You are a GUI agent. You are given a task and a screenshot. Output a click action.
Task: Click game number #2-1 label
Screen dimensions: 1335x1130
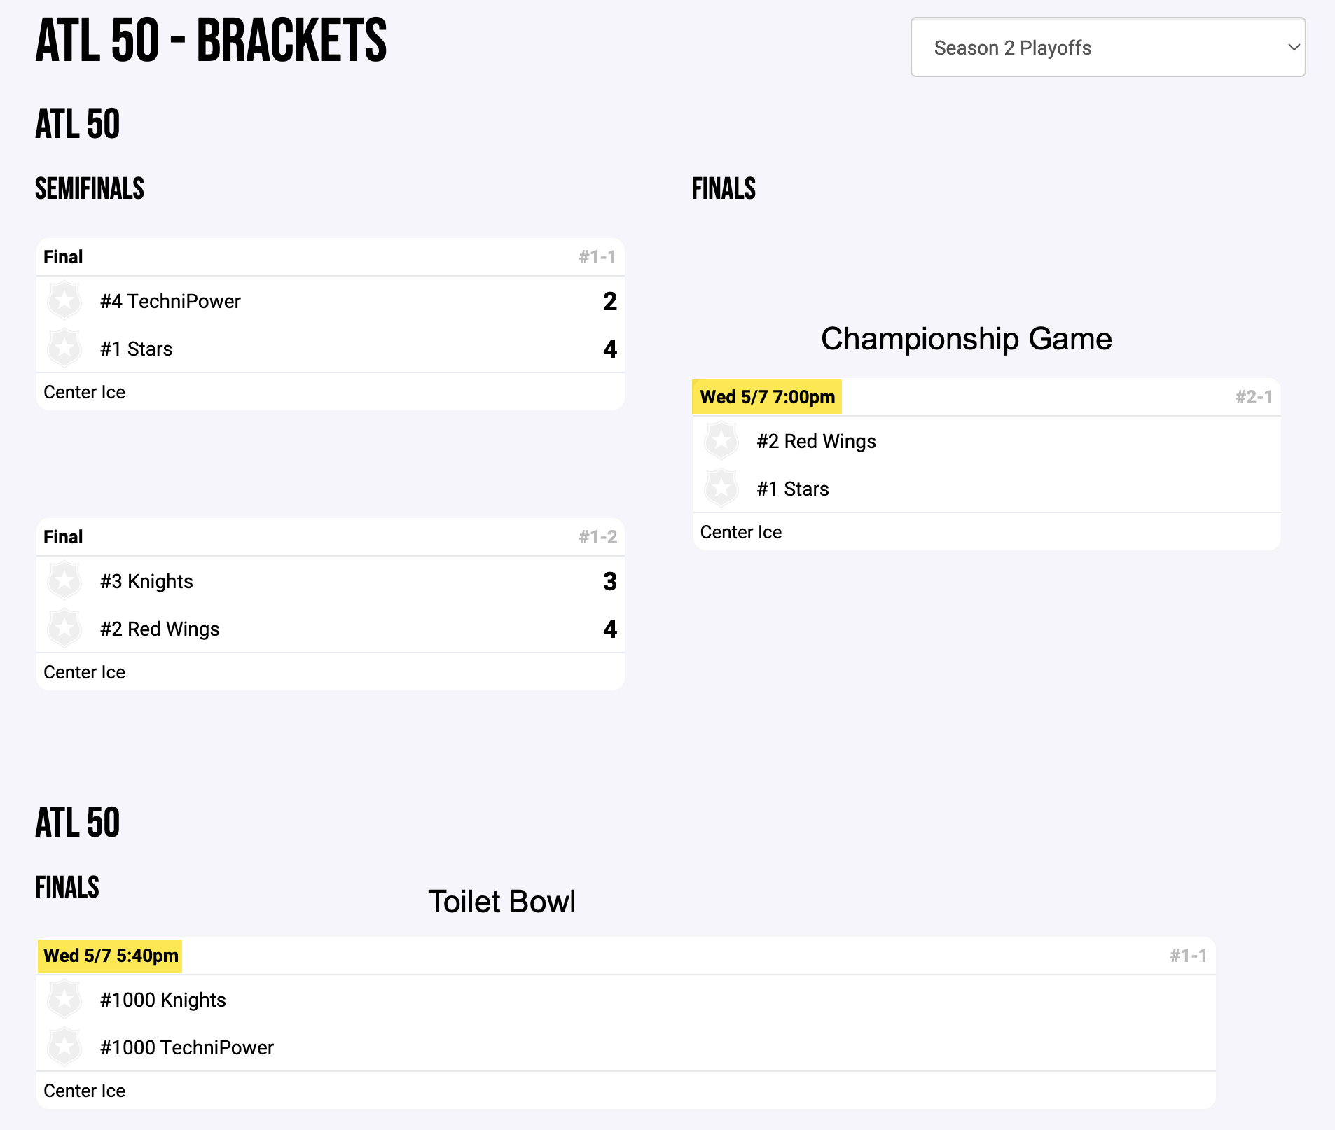[x=1253, y=397]
